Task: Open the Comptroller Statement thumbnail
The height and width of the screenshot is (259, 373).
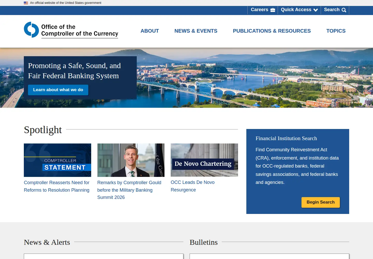Action: 58,160
